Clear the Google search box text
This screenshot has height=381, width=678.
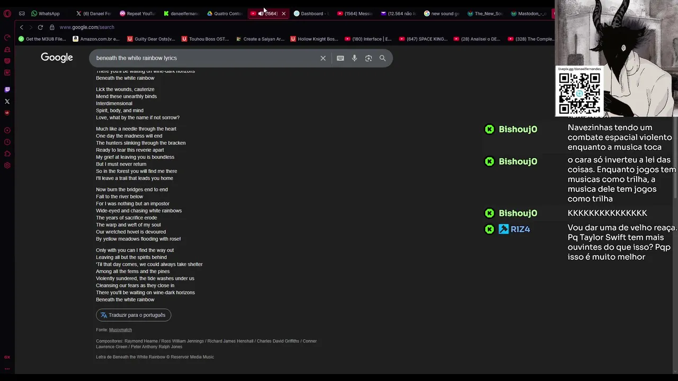pos(323,58)
